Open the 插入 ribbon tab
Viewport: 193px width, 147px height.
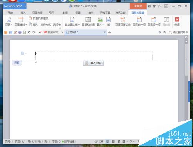pyautogui.click(x=23, y=13)
